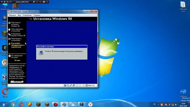The width and height of the screenshot is (190, 107).
Task: Click the optical disk icon in VirtualBox status bar
Action: tap(68, 85)
